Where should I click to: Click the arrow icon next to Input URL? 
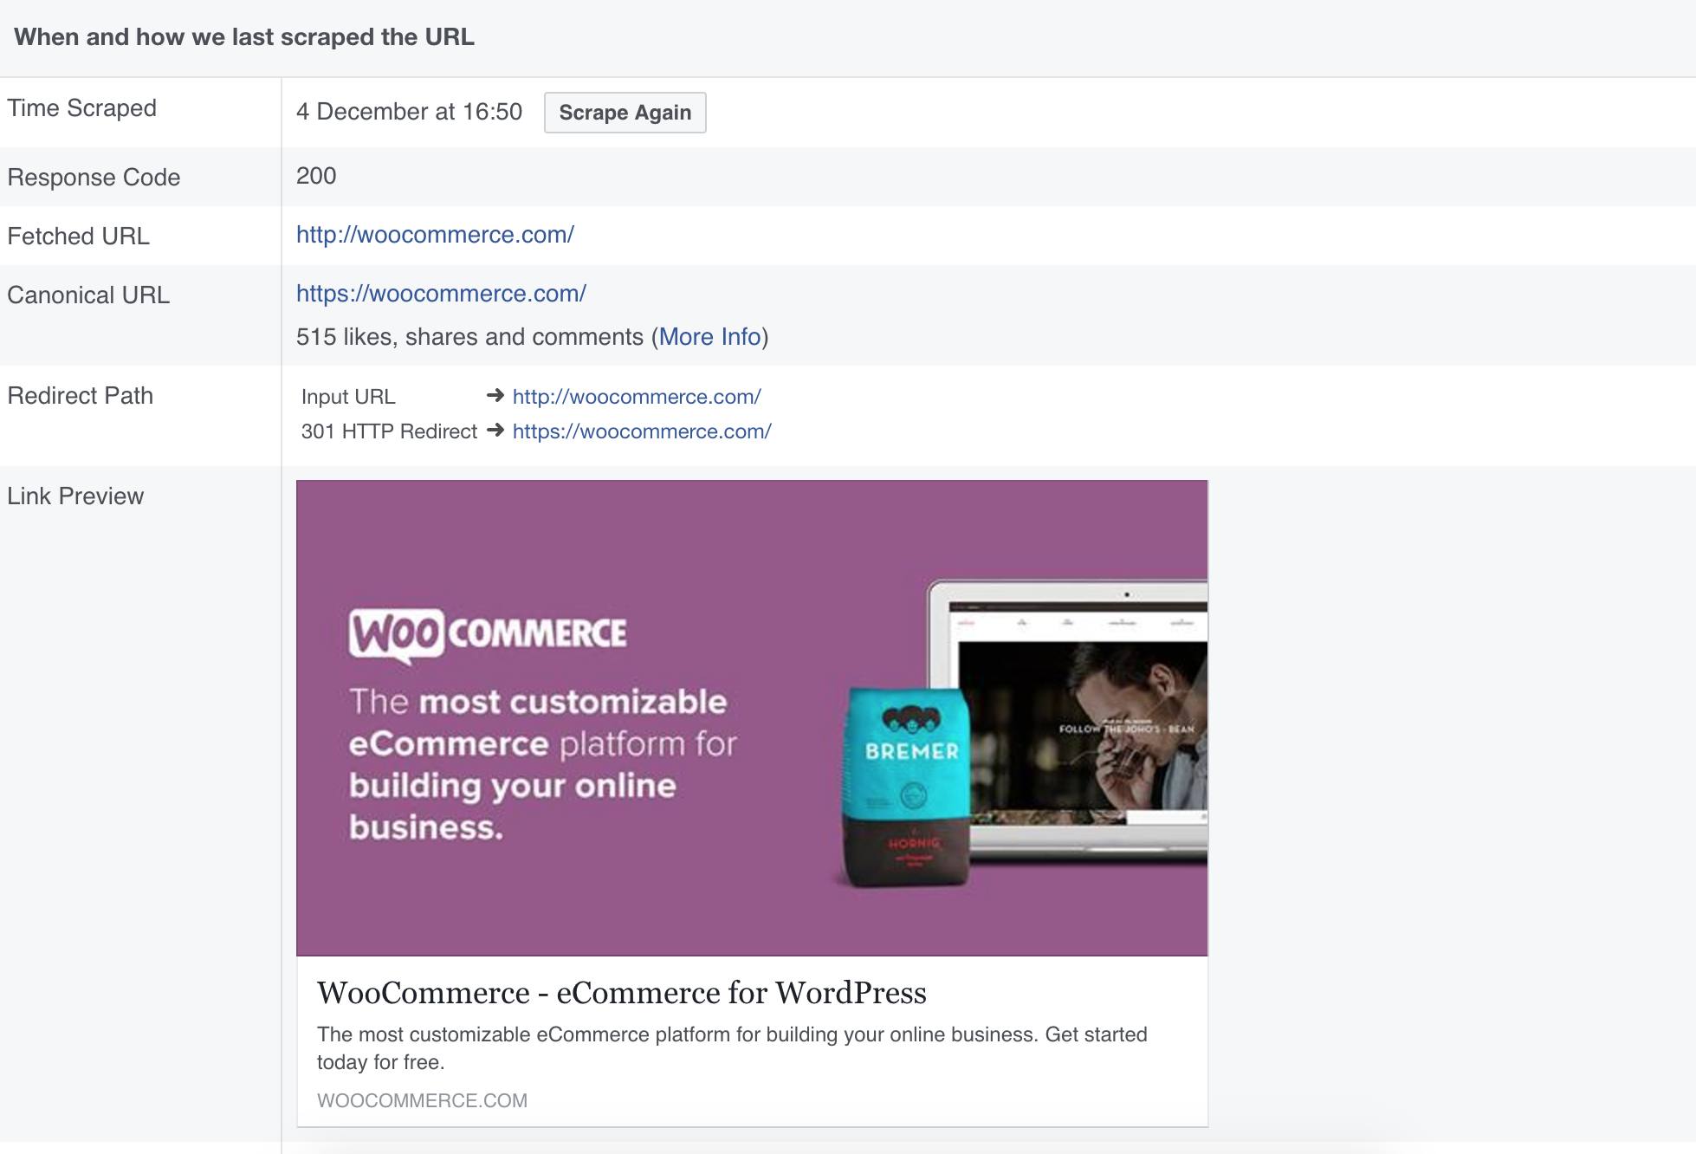495,396
